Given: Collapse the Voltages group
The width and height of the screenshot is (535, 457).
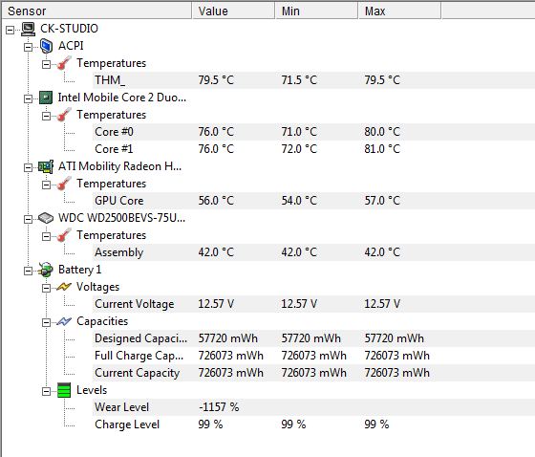Looking at the screenshot, I should (x=46, y=288).
